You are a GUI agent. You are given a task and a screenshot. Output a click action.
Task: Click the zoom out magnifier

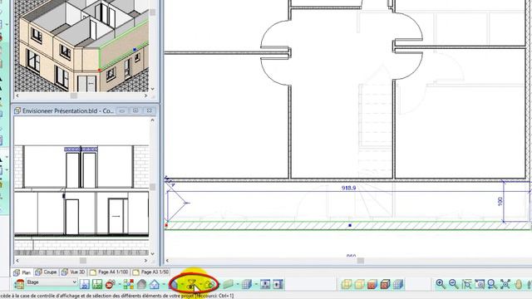tap(454, 284)
